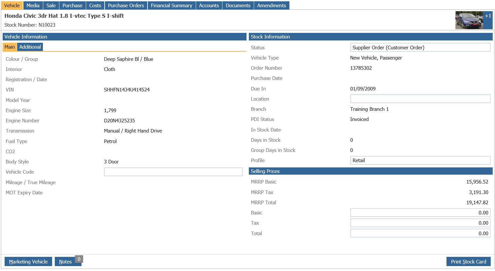Click the Stock Number N10023 text
The image size is (495, 271).
coord(30,25)
